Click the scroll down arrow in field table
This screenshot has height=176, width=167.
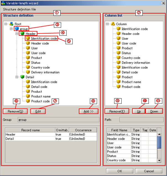[x=159, y=160]
